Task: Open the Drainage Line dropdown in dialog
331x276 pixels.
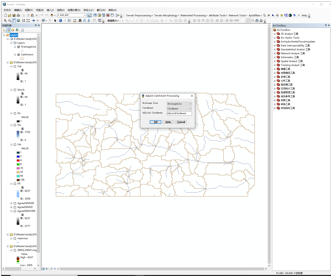Action: click(190, 104)
